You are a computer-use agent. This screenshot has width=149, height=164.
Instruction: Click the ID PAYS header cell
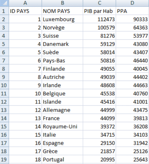pyautogui.click(x=25, y=11)
